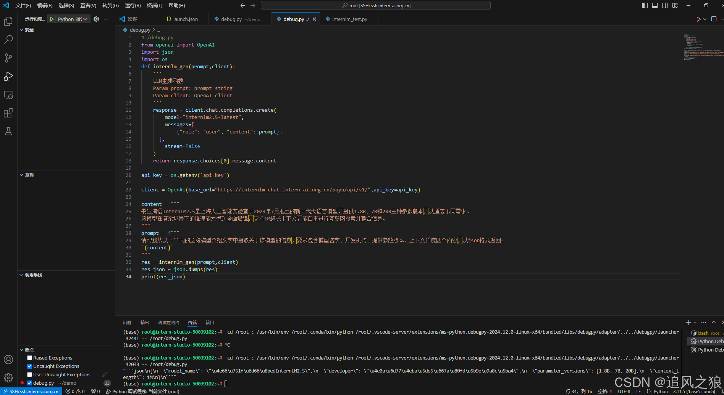This screenshot has height=395, width=724.
Task: Switch to 端口 ports panel tab
Action: click(x=210, y=323)
